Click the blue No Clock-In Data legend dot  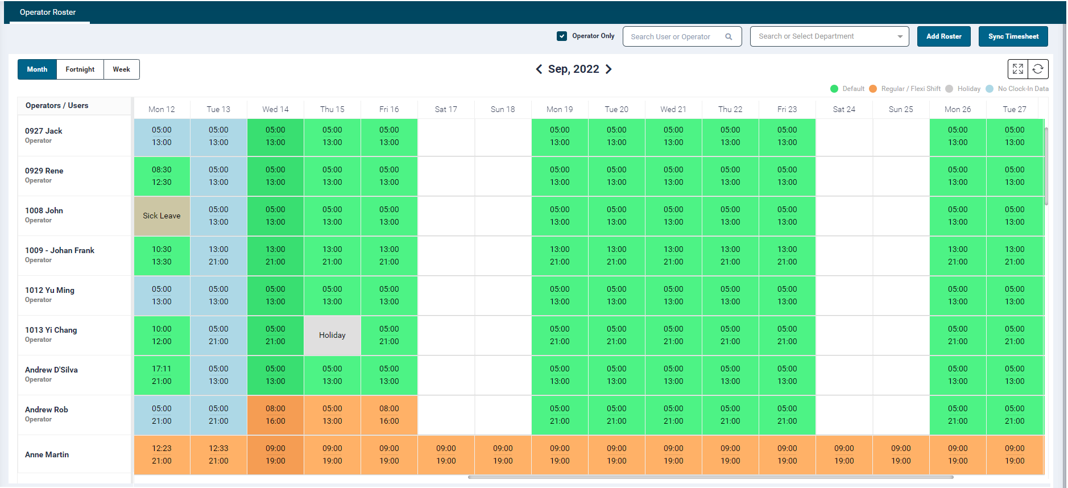(x=990, y=89)
